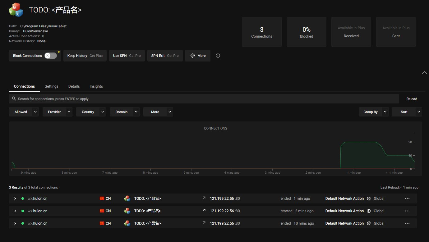Screen dimensions: 429x242
Task: Open the More filter dropdown arrow
Action: 170,112
